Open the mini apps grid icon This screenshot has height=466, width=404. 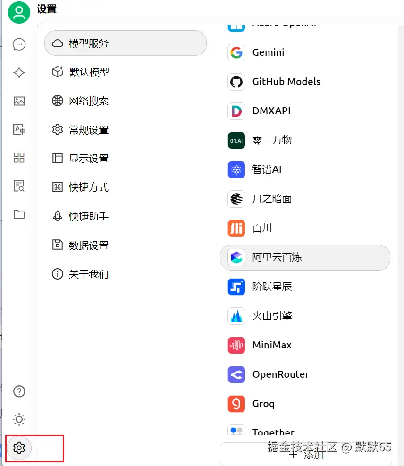(19, 158)
